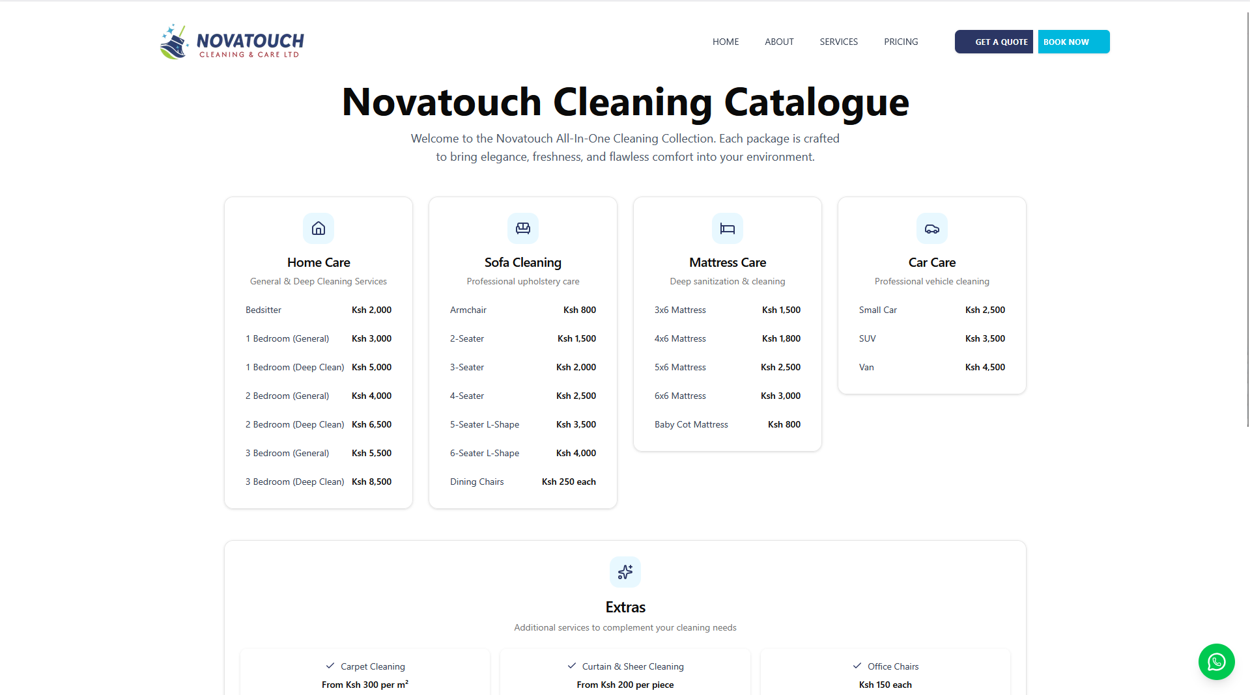
Task: Click the 'Home Care' card title
Action: (319, 262)
